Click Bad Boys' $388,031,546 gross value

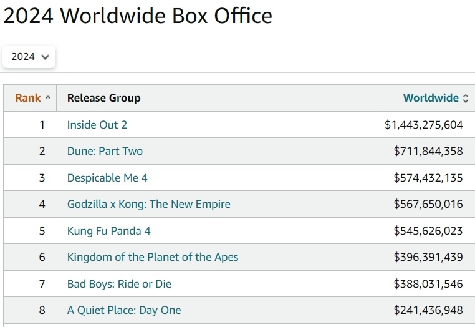pos(428,284)
